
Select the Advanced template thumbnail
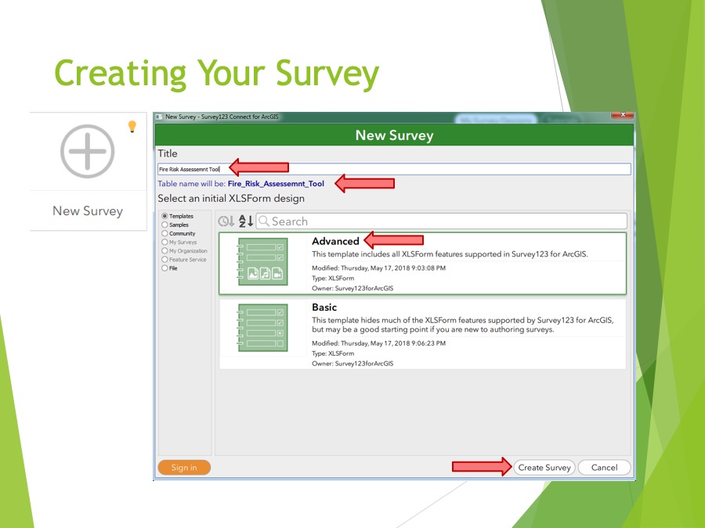point(262,262)
